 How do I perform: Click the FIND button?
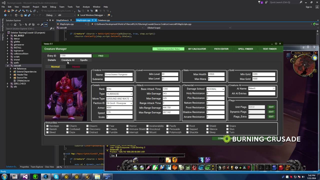point(101,56)
